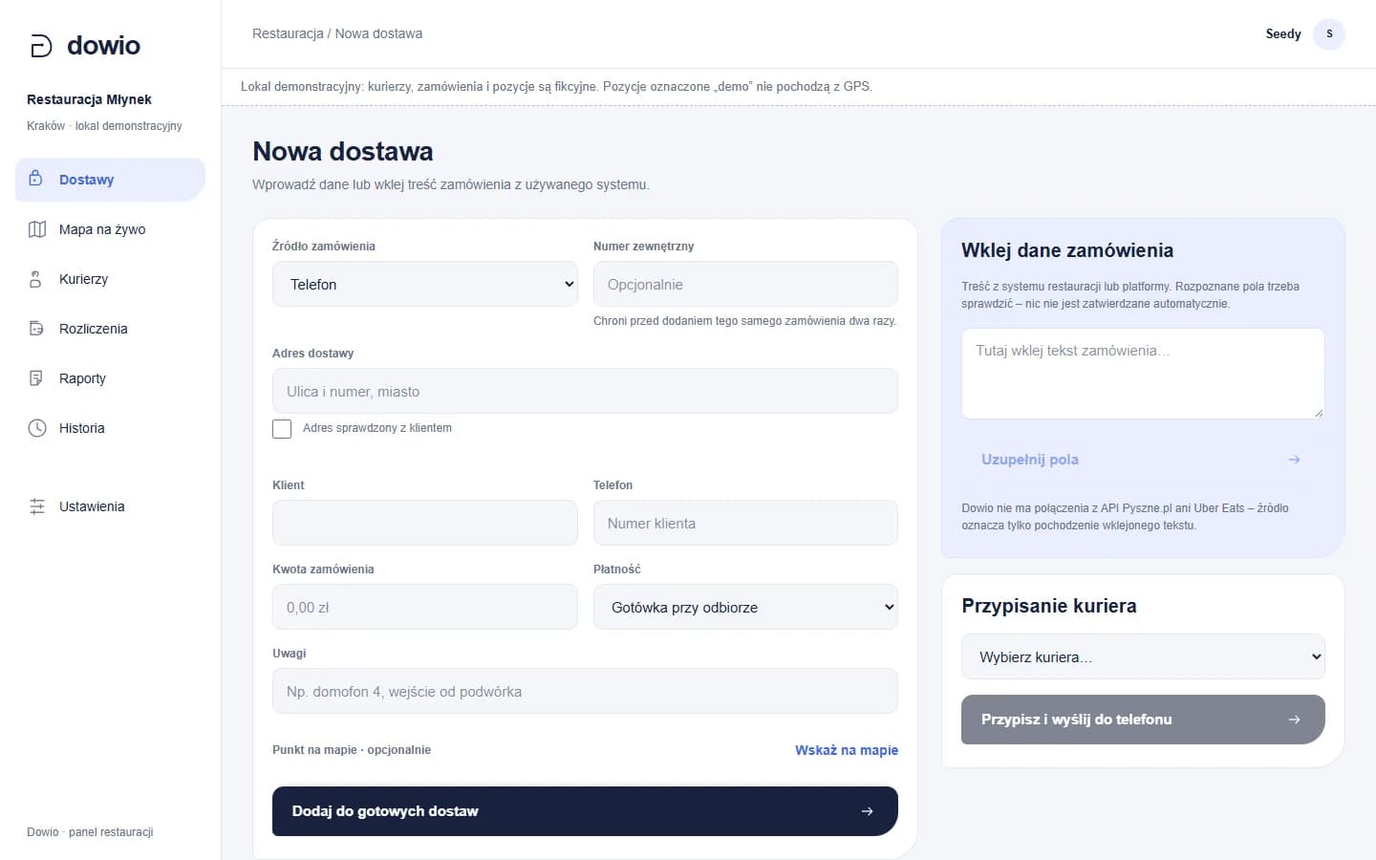
Task: Expand the Wybierz kuriera dropdown
Action: coord(1143,656)
